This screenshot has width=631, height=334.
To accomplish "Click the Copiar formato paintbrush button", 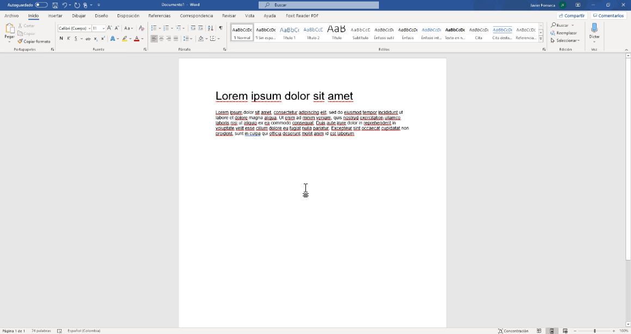I will click(34, 41).
